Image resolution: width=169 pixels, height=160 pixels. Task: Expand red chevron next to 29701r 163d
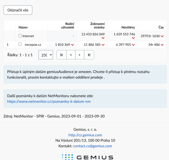162,36
